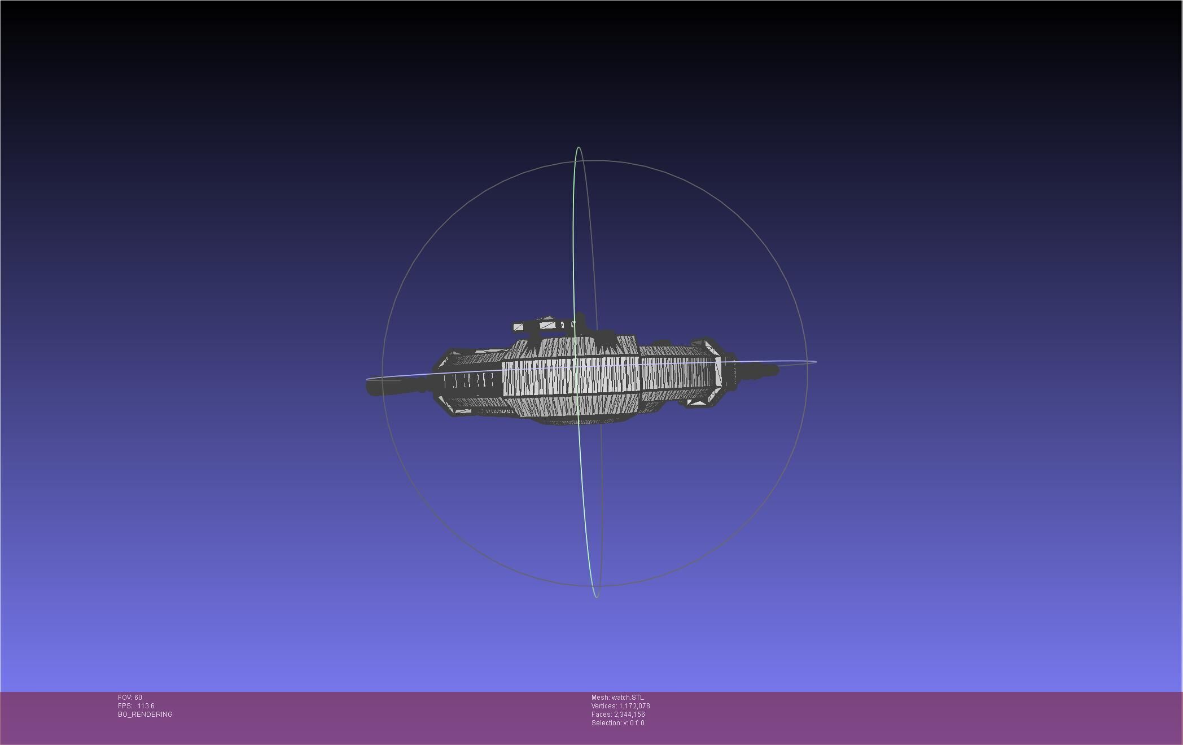Click the Selection info line
This screenshot has width=1183, height=745.
617,723
